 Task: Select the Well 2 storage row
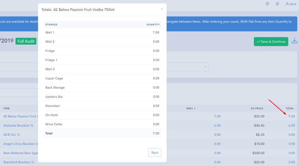[x=102, y=41]
